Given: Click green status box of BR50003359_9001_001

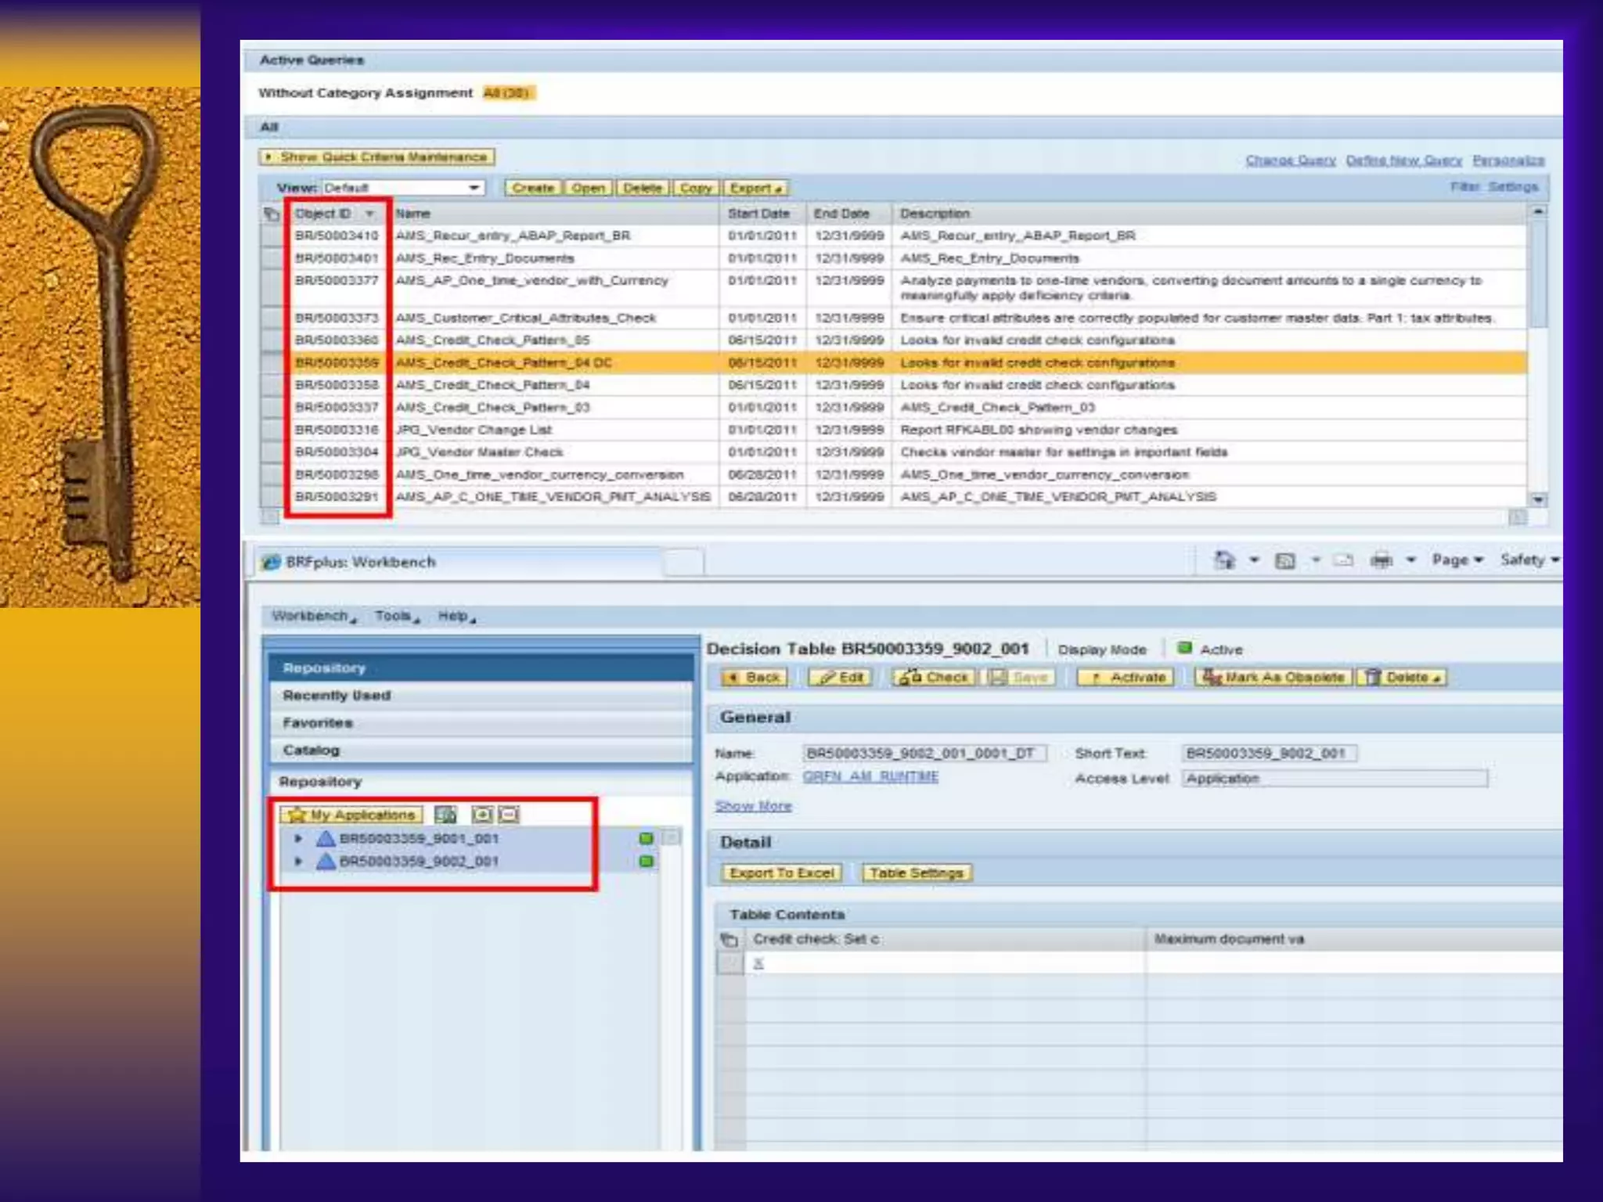Looking at the screenshot, I should click(646, 838).
